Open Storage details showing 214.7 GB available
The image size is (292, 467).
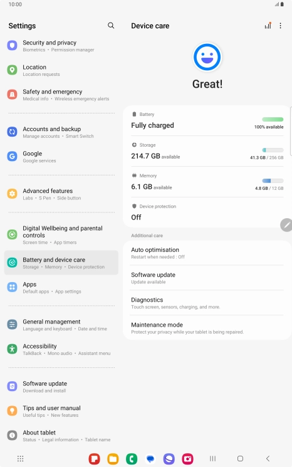(x=207, y=151)
